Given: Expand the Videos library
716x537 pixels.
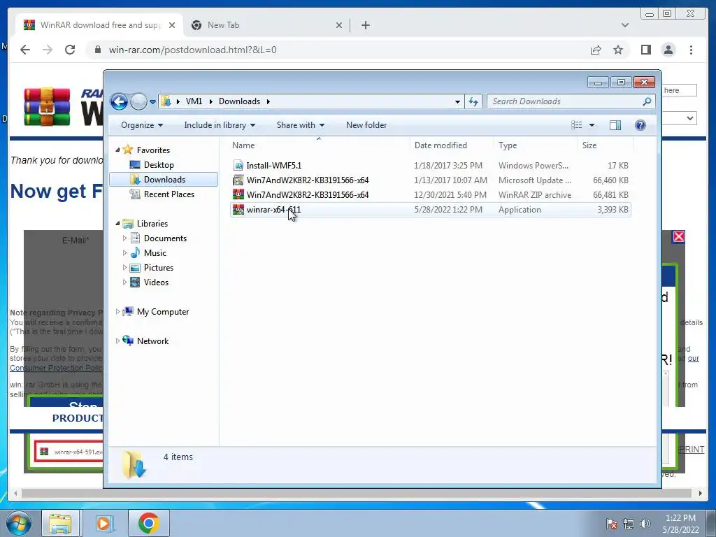Looking at the screenshot, I should (124, 282).
